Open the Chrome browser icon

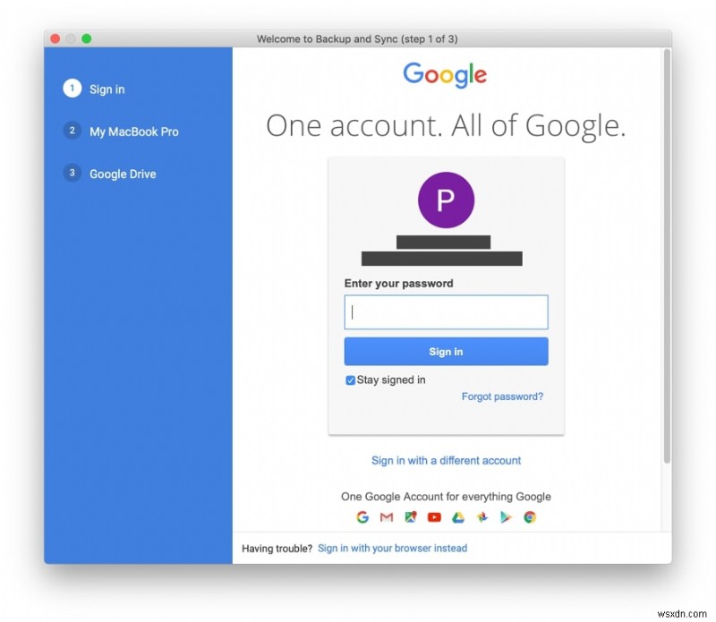(x=530, y=517)
